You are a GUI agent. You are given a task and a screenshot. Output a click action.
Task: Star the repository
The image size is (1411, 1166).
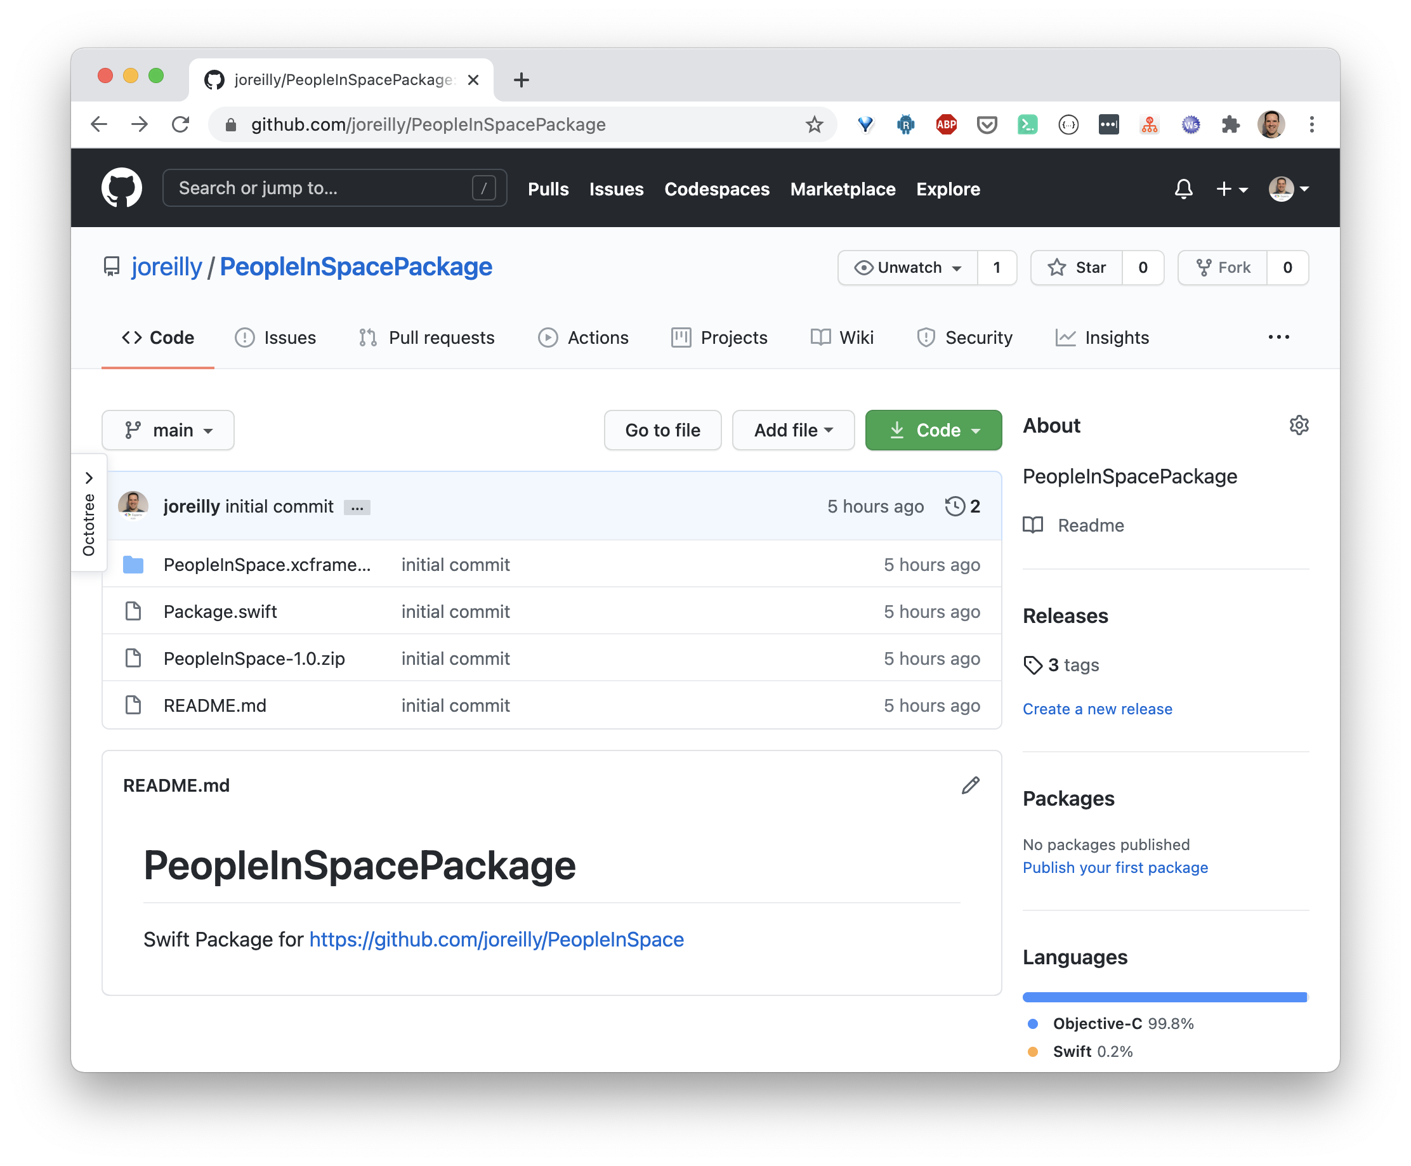point(1077,267)
